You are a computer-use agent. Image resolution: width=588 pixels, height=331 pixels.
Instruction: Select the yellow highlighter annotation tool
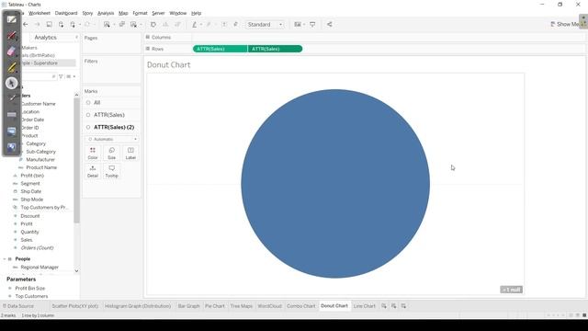point(12,67)
